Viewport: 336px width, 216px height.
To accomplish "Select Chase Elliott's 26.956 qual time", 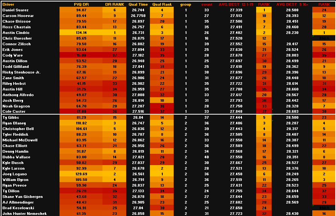I will pos(138,146).
